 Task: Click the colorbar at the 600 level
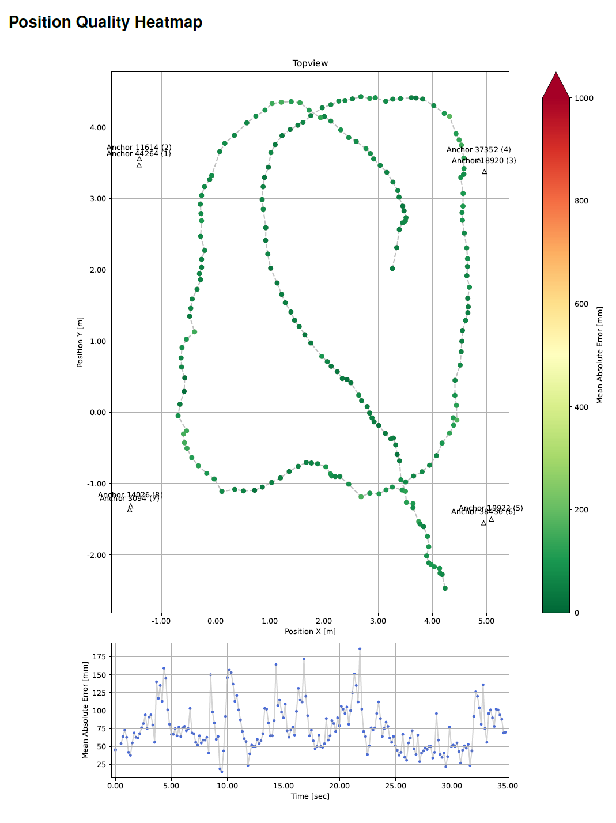(556, 304)
